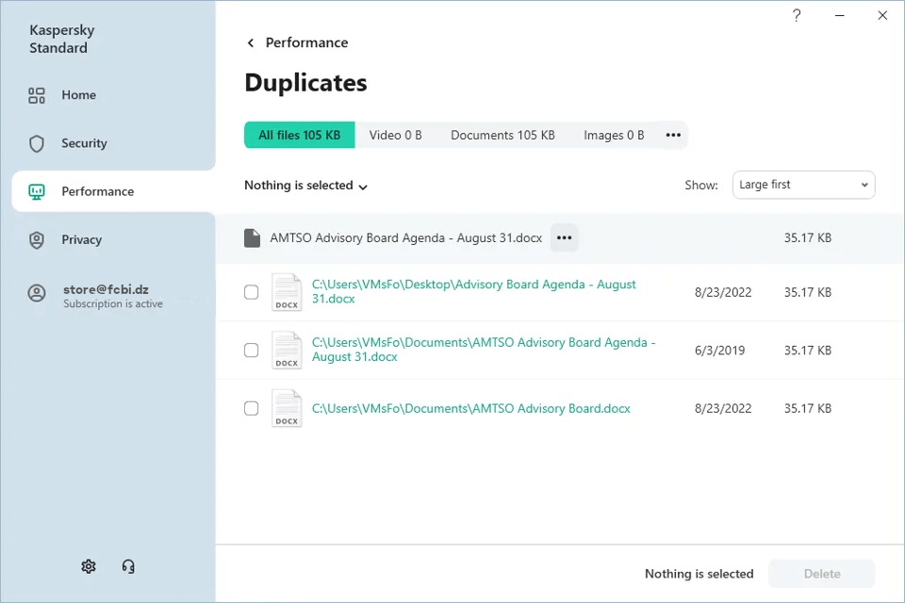Select the Video 0 B tab

(x=395, y=135)
